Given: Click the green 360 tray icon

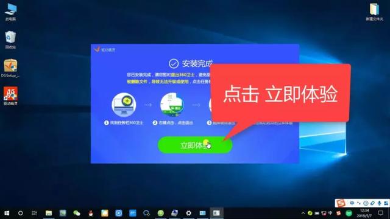Looking at the screenshot, I should (310, 213).
